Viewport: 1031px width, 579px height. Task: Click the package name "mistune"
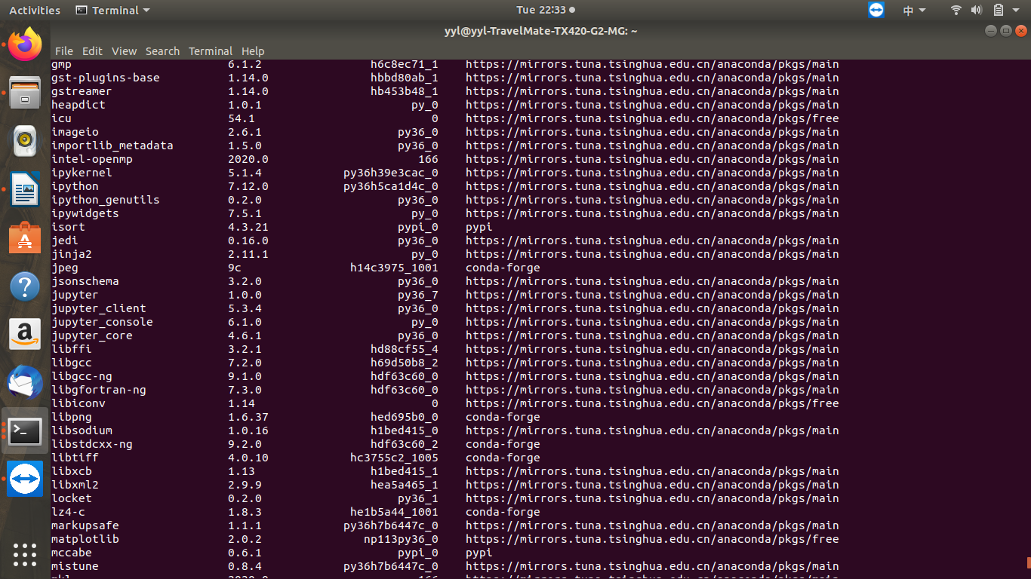point(75,566)
